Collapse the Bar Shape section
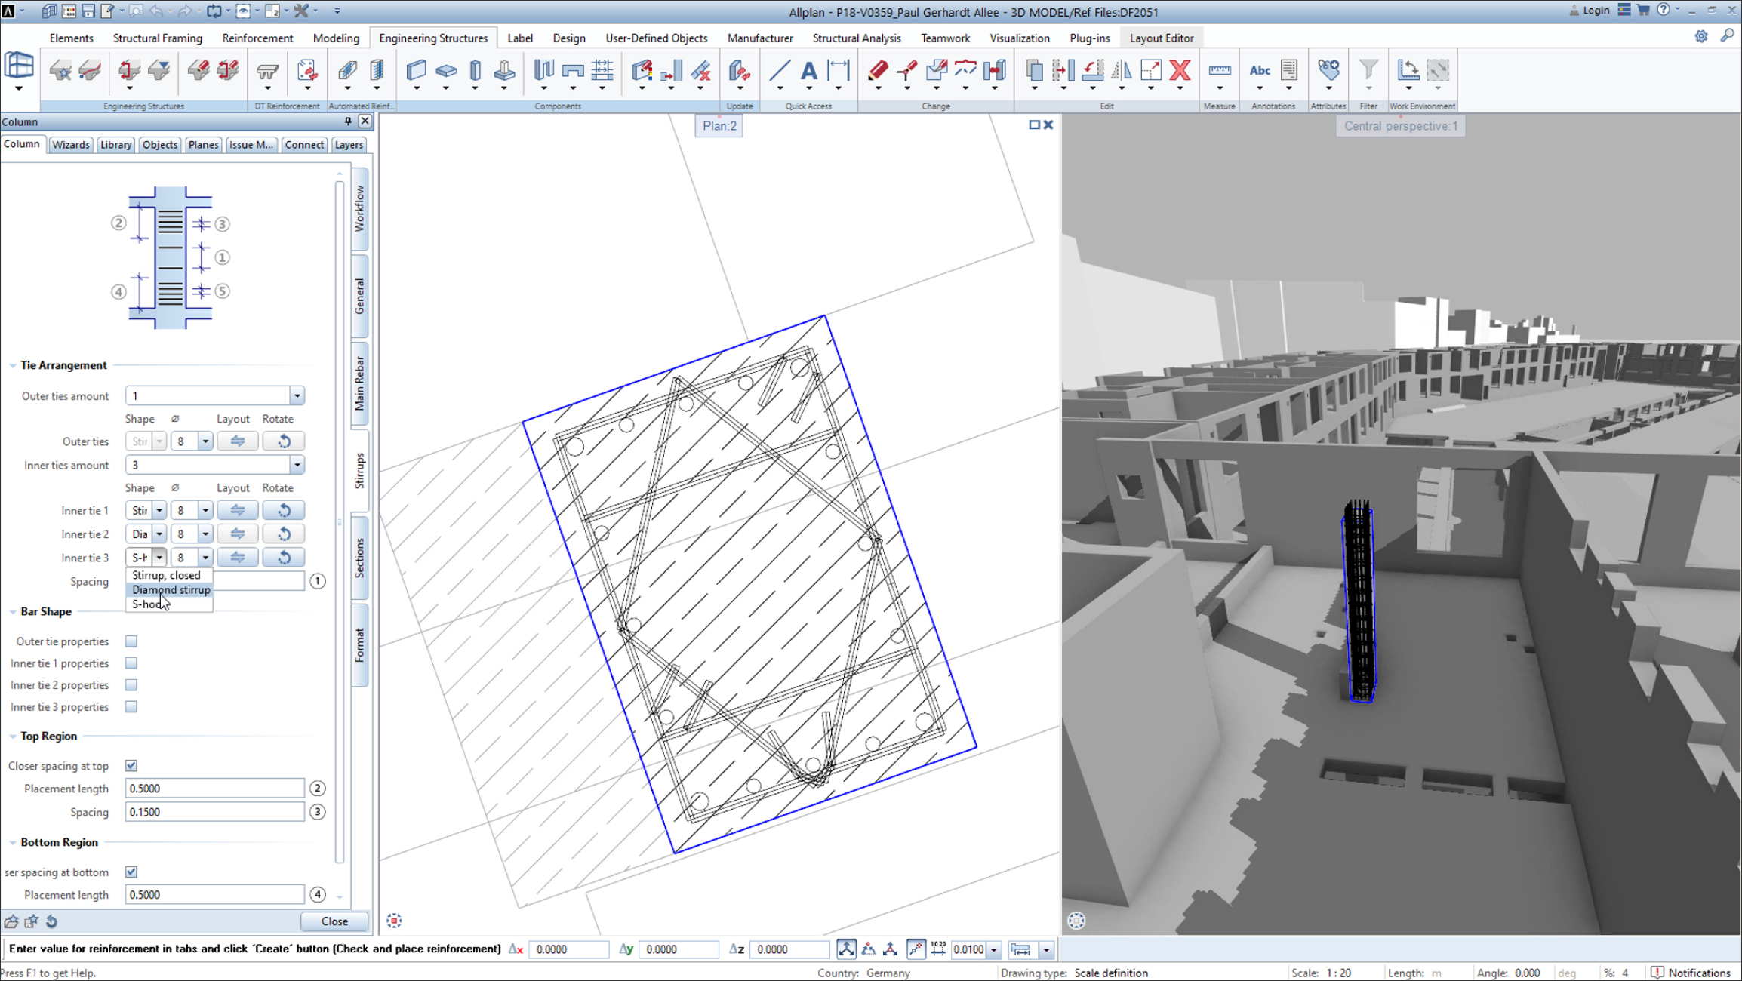Screen dimensions: 1742x981 (x=13, y=612)
